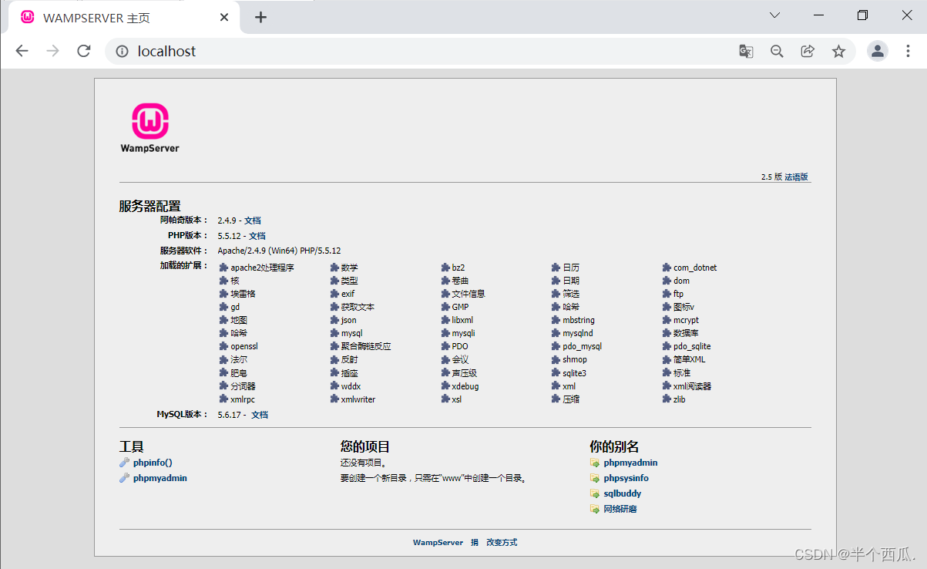The height and width of the screenshot is (569, 927).
Task: Click the pdo_mysql extension entry
Action: [x=582, y=346]
